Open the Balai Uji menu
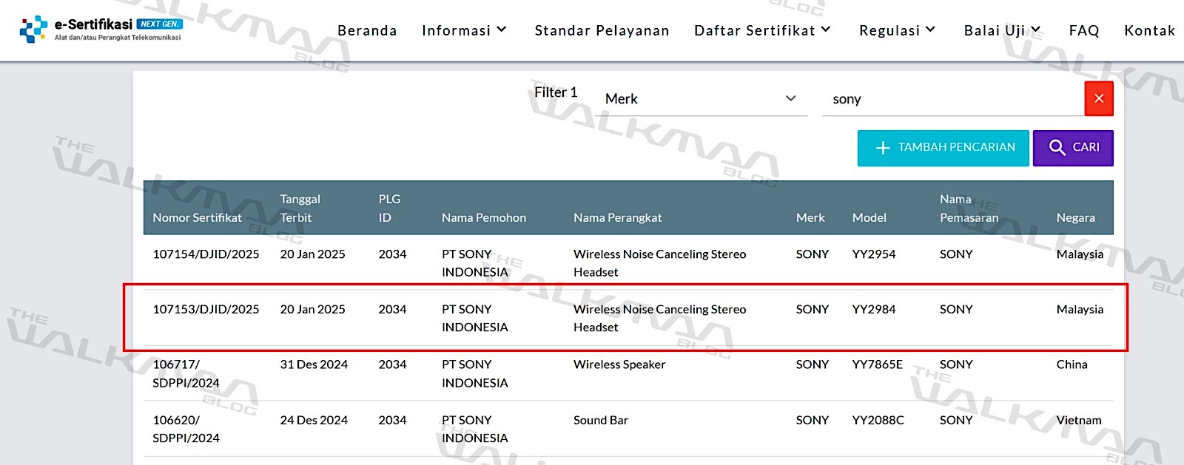 coord(1003,30)
